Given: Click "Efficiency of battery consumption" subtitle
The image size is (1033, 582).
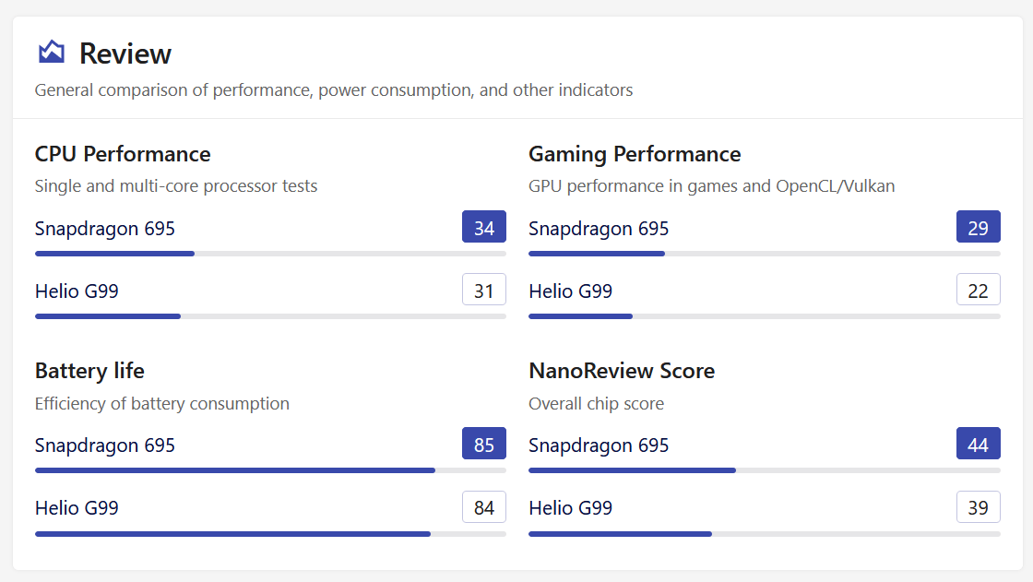Looking at the screenshot, I should (162, 403).
